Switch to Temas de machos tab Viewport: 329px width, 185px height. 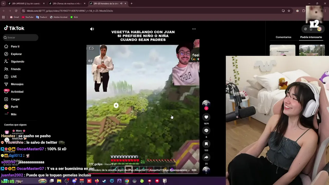(67, 4)
